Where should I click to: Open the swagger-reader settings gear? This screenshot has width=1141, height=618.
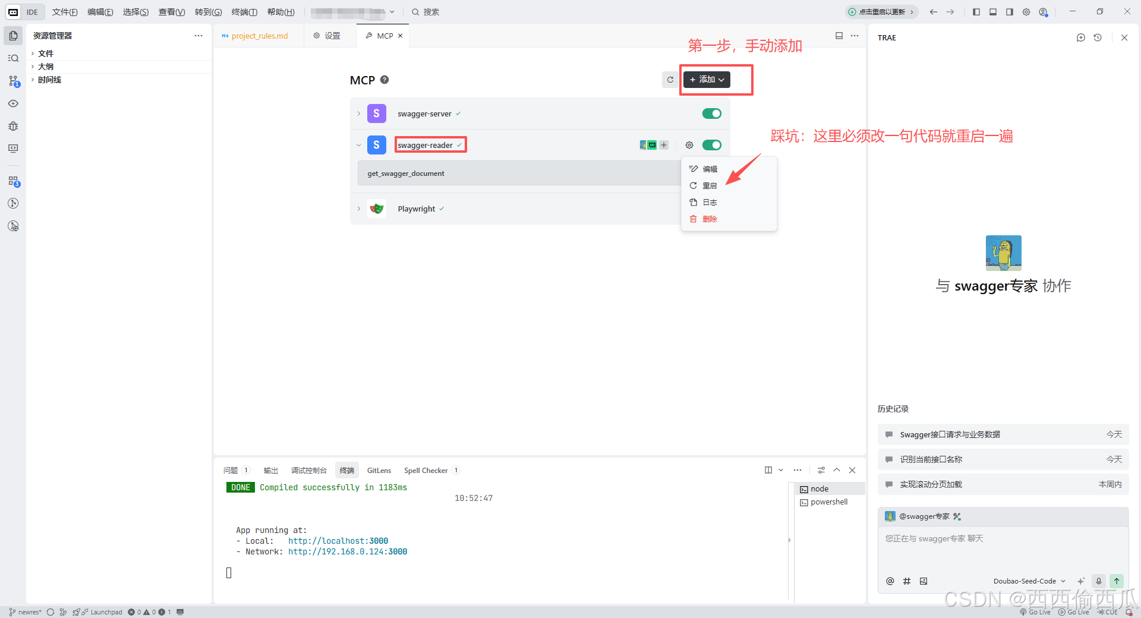coord(689,145)
